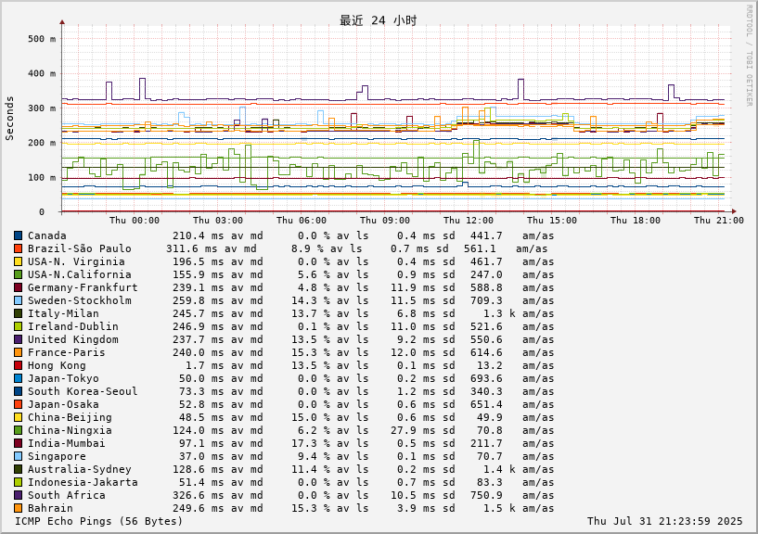Pick the China-Ningxia legend swatch

[19, 430]
